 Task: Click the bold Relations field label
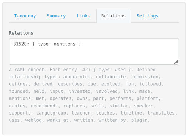[x=21, y=33]
